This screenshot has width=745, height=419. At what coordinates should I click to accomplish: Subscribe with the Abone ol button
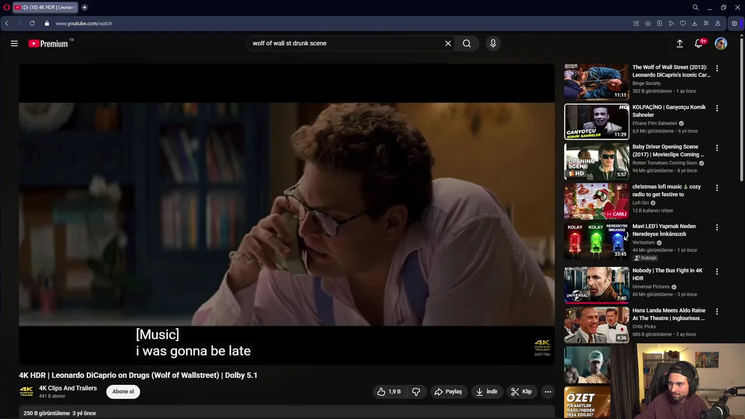tap(123, 392)
